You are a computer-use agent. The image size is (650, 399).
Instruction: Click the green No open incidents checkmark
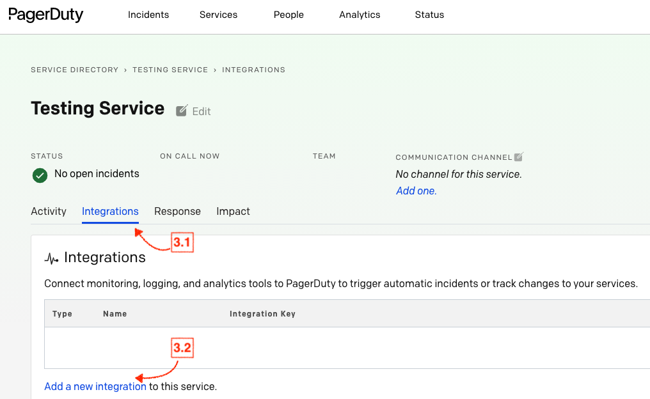click(40, 175)
